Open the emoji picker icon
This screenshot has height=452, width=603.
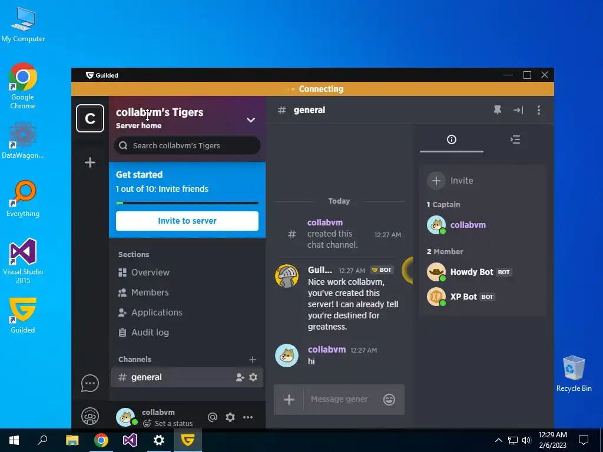(x=389, y=400)
